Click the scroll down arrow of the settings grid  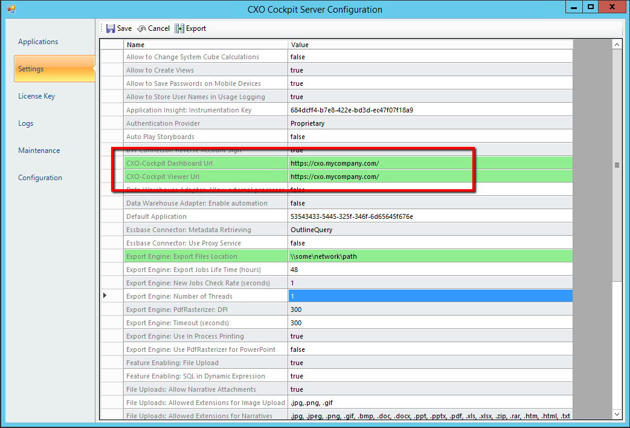coord(617,414)
